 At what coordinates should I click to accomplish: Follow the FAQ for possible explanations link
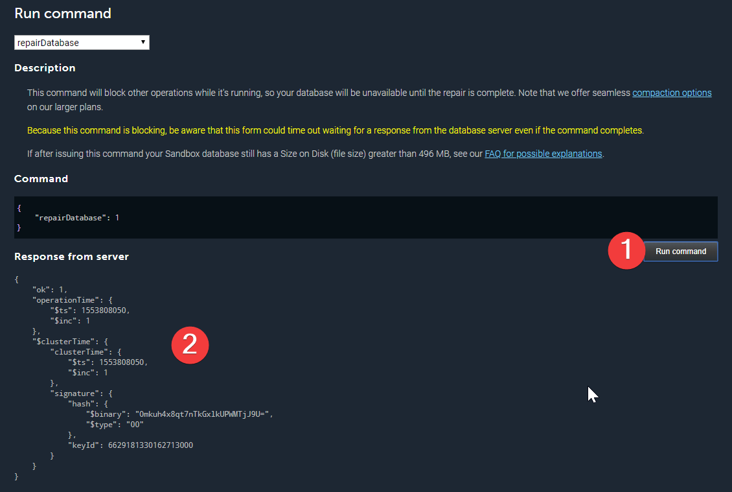[543, 154]
